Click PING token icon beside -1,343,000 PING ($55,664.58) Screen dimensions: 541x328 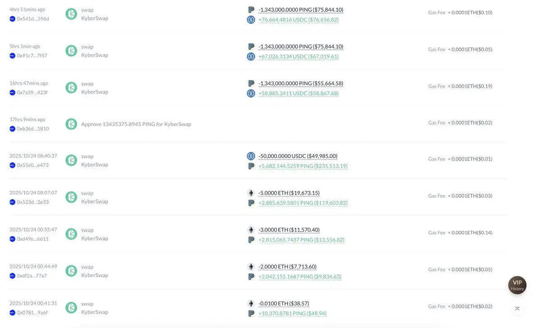[x=251, y=83]
